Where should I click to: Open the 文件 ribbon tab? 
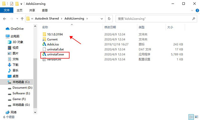point(7,10)
